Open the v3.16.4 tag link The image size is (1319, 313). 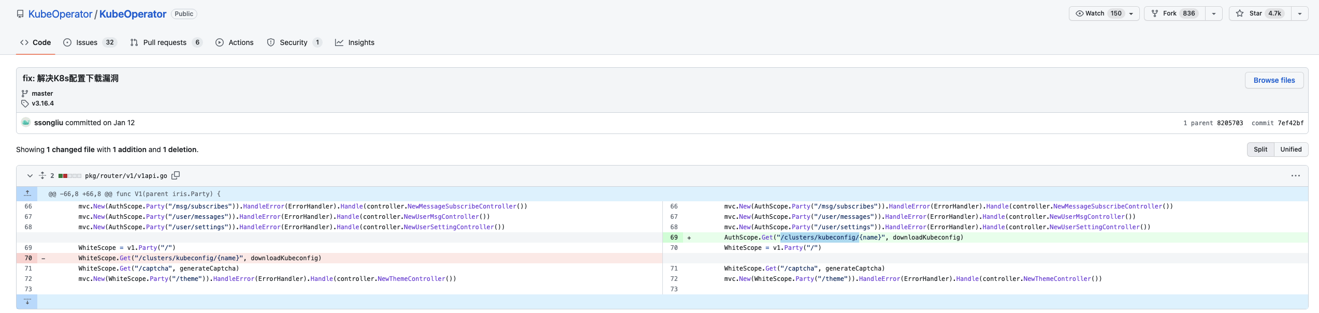click(x=43, y=103)
